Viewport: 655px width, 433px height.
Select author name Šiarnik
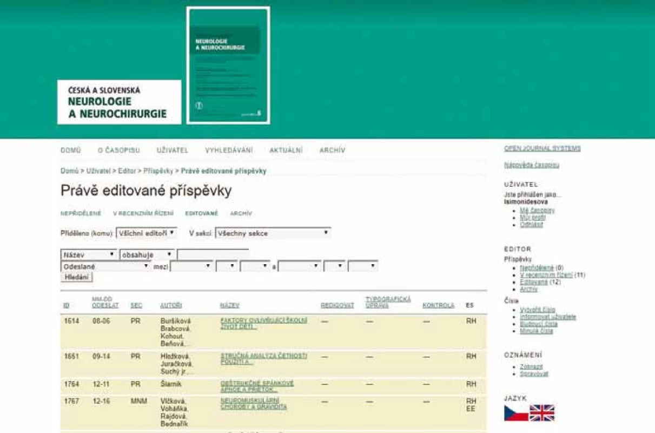click(x=171, y=384)
